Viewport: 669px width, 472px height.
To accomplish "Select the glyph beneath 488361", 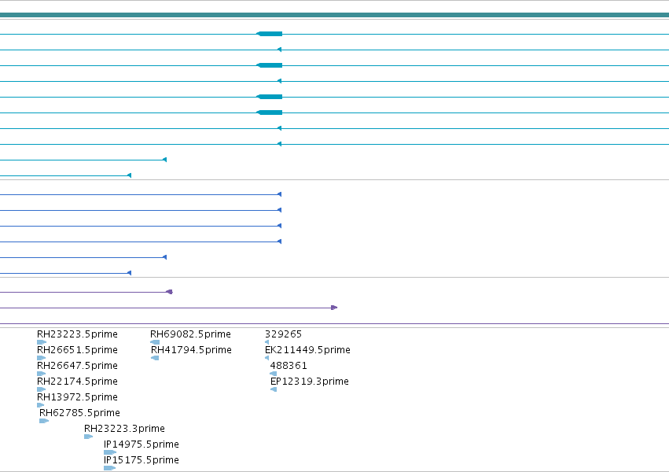I will click(273, 374).
